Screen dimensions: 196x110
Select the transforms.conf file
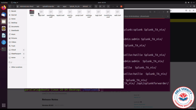tap(108, 14)
